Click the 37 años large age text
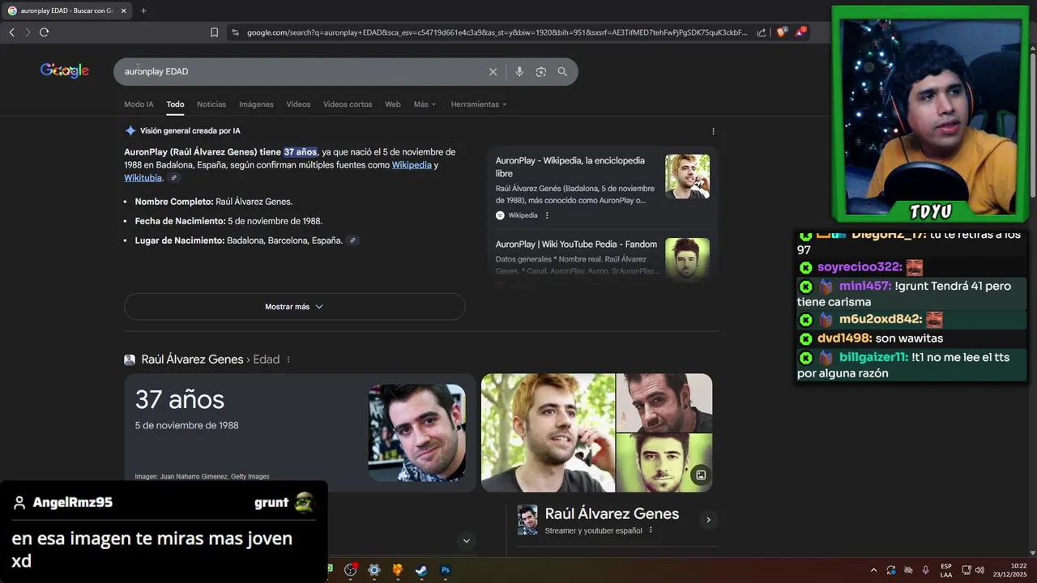This screenshot has height=583, width=1037. click(180, 399)
